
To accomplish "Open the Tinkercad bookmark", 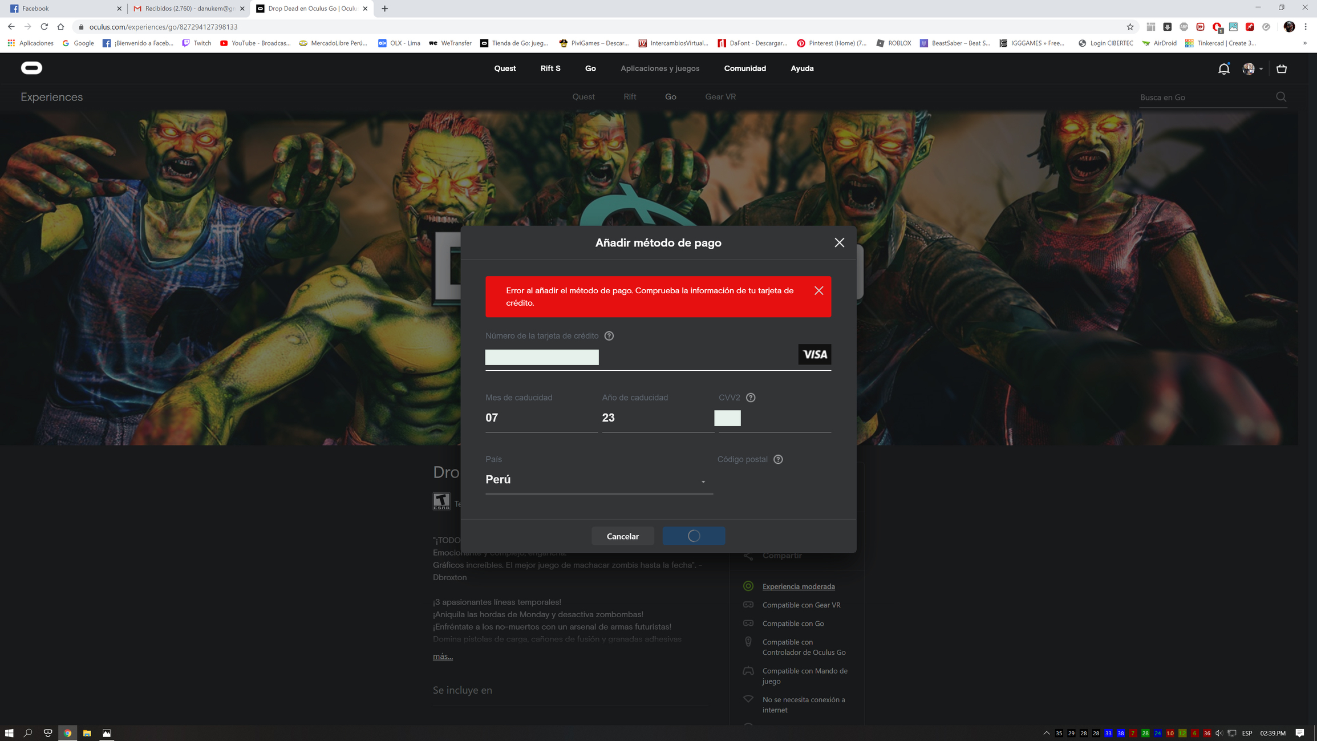I will coord(1220,43).
